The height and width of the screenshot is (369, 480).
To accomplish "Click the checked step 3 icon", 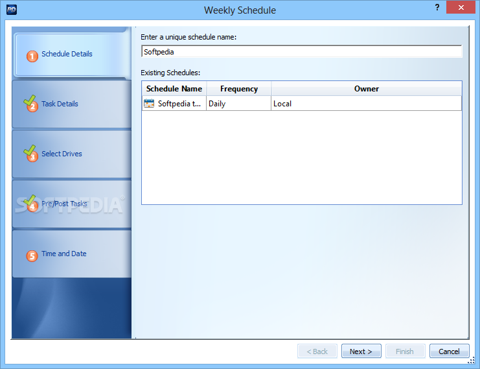I will click(x=31, y=154).
